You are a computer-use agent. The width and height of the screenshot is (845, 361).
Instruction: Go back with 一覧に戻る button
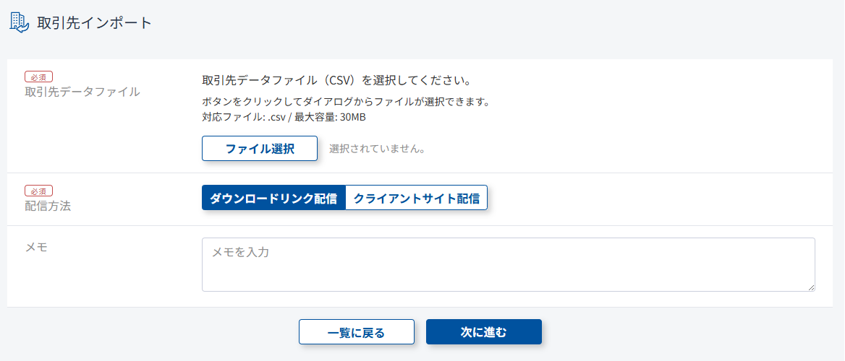pyautogui.click(x=356, y=332)
